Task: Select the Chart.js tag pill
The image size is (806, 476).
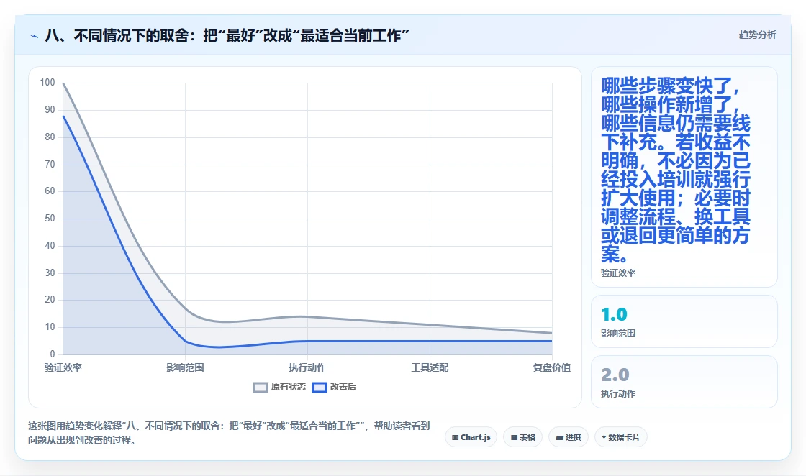Action: click(x=471, y=437)
